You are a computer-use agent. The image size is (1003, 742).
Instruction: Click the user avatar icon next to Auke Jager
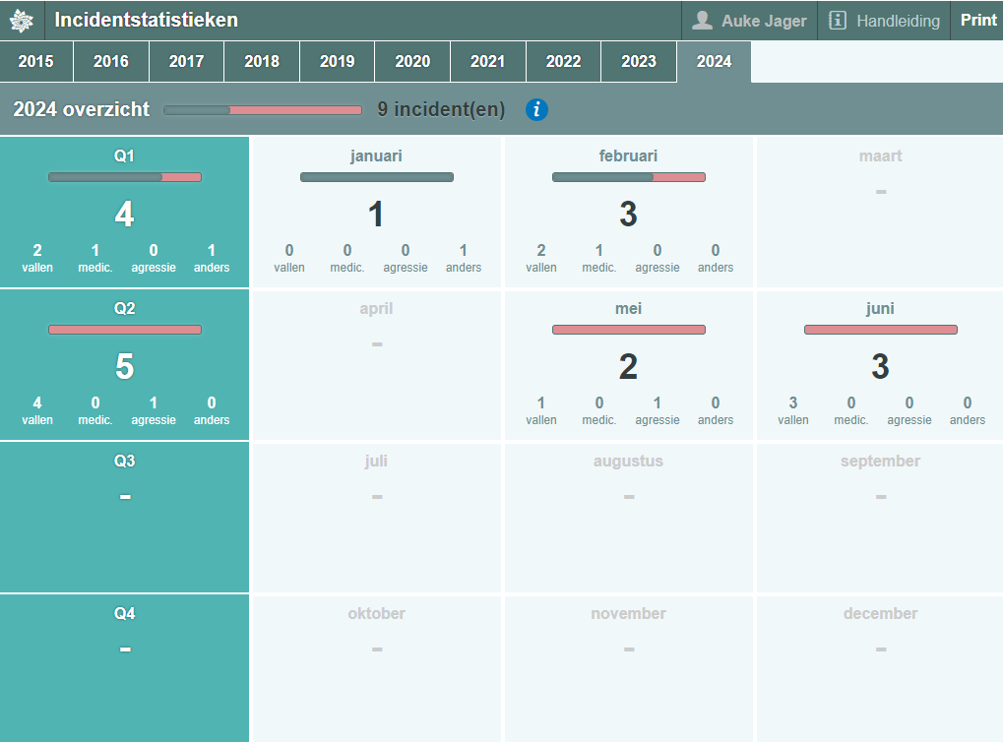[702, 21]
